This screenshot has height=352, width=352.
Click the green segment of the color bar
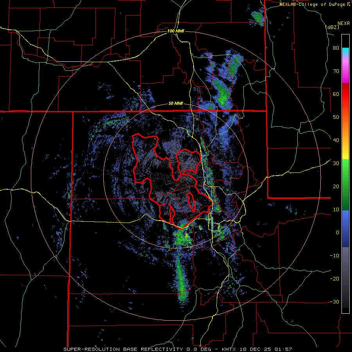[345, 185]
